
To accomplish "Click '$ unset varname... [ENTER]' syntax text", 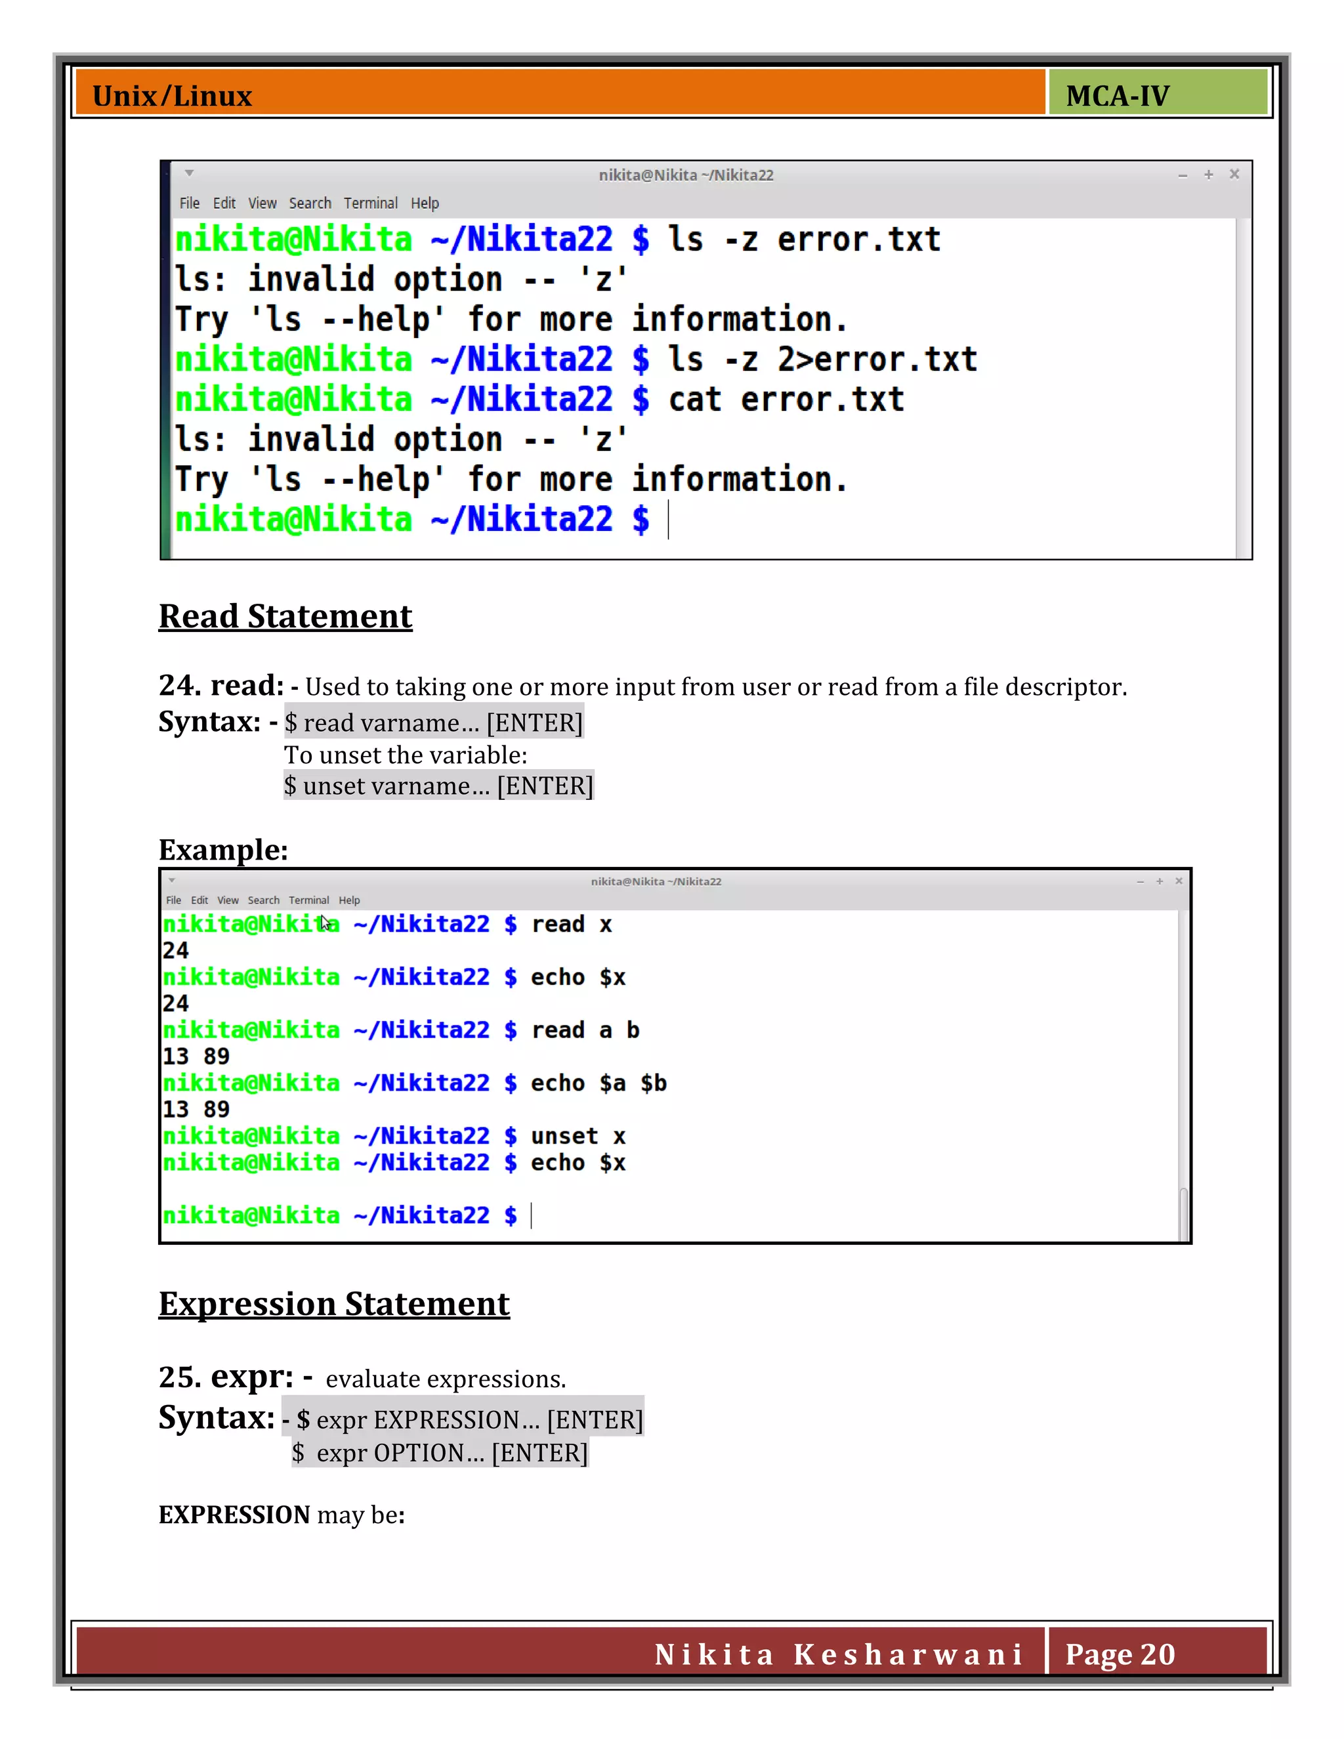I will pos(439,786).
